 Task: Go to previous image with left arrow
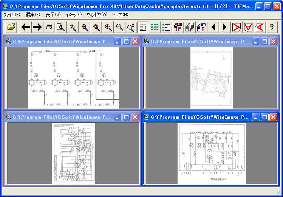[26, 27]
